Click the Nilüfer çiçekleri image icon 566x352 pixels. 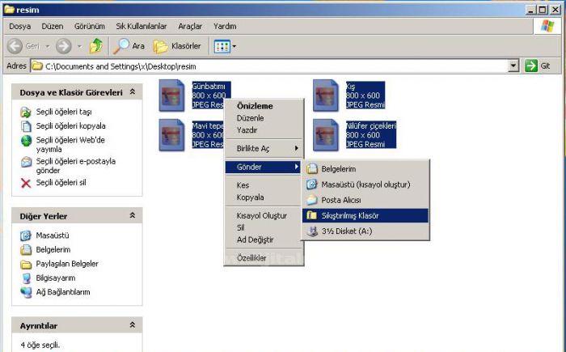pyautogui.click(x=325, y=134)
